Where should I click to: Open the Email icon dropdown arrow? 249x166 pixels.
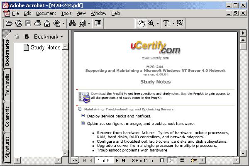[63, 24]
